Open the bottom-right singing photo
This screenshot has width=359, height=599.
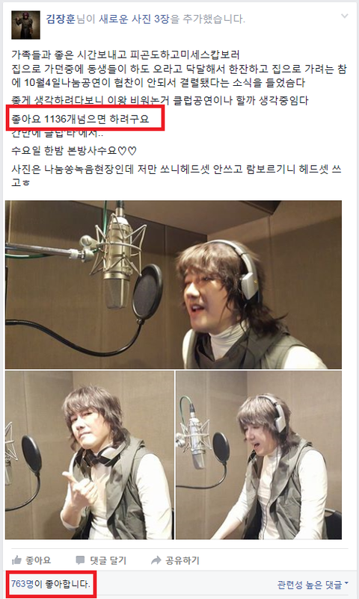click(259, 455)
